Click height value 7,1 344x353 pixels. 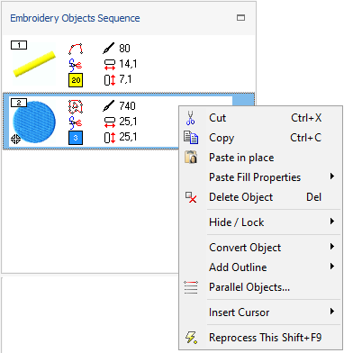pos(125,79)
